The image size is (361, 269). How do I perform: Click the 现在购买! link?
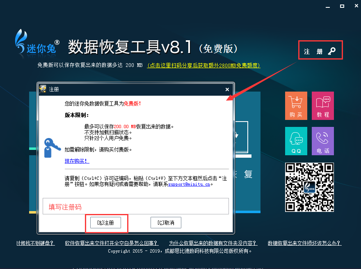77,161
